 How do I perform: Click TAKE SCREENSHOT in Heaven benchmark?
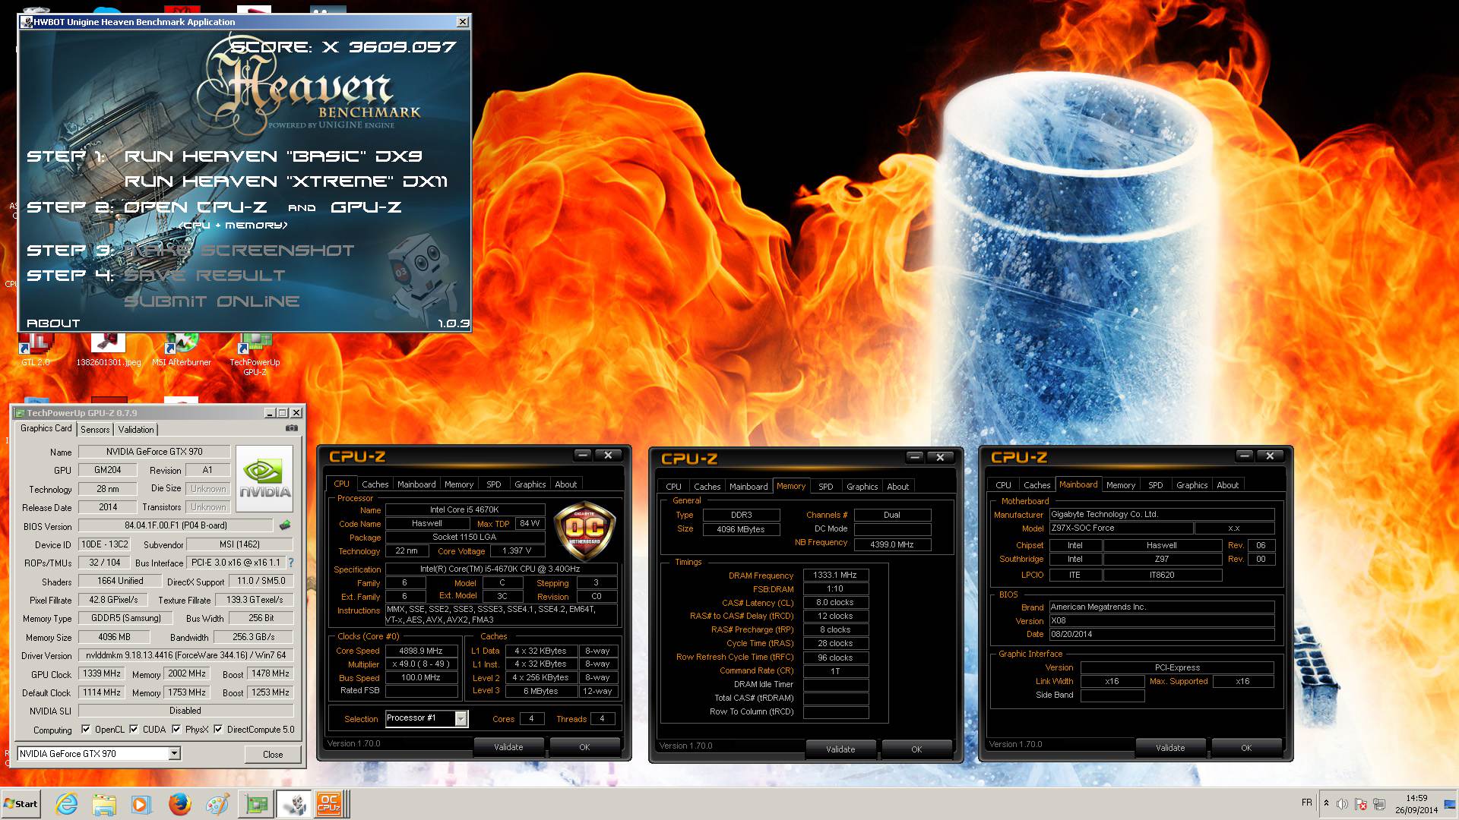pyautogui.click(x=239, y=251)
